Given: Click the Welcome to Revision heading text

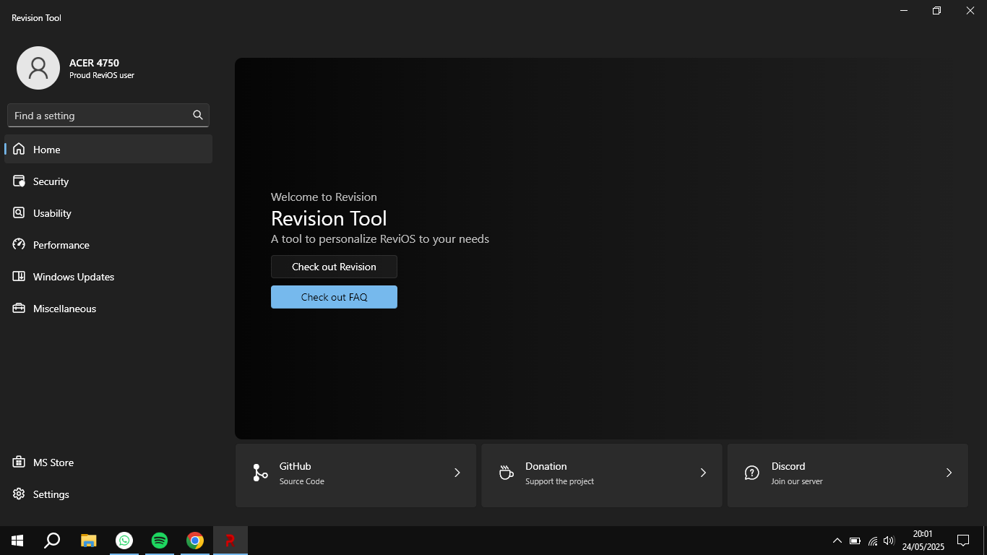Looking at the screenshot, I should coord(324,197).
